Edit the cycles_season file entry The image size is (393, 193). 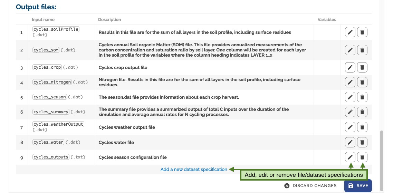click(x=350, y=97)
